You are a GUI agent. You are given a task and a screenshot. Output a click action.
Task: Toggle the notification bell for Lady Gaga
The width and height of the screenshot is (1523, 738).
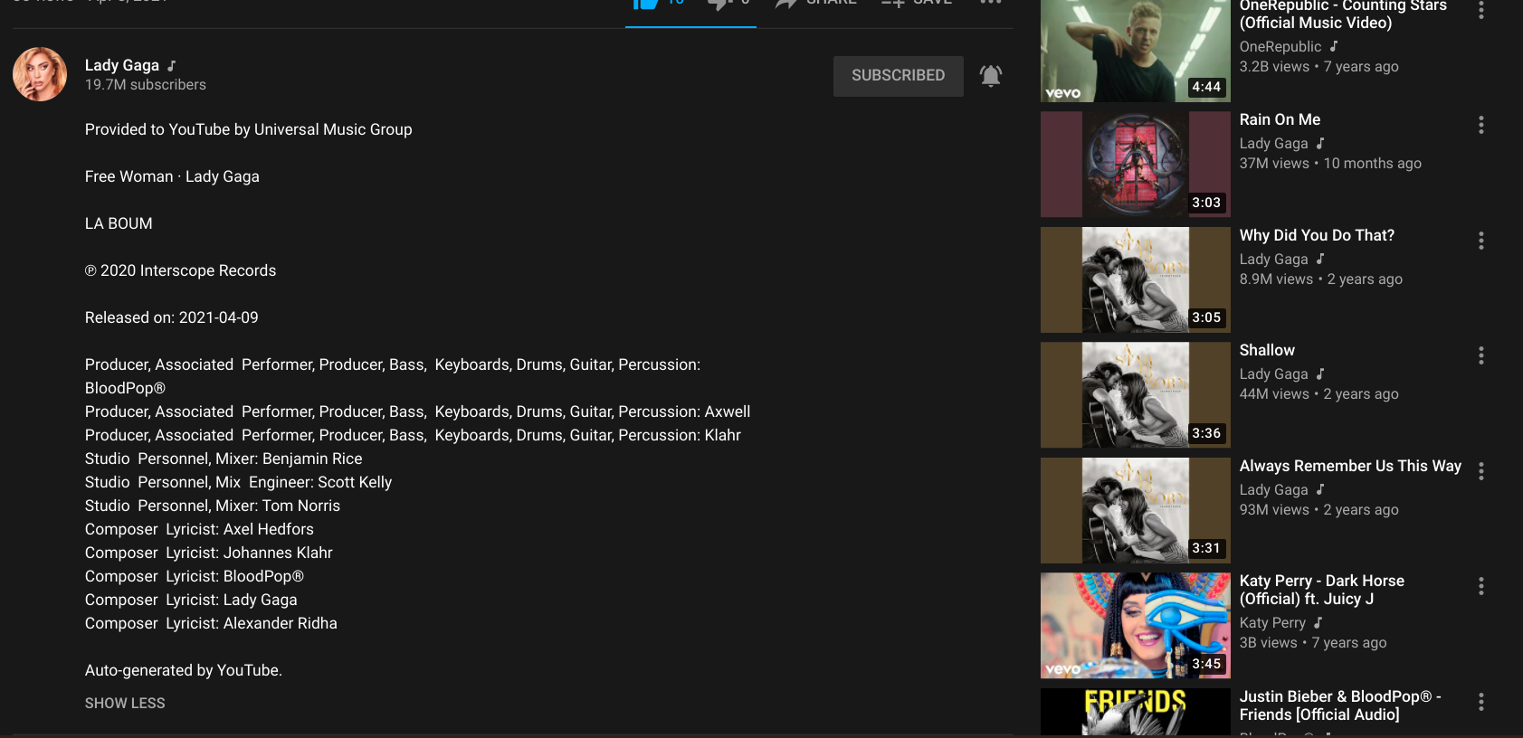click(991, 76)
